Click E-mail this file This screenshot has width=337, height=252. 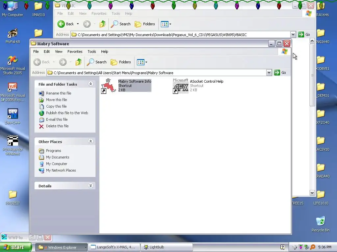tap(57, 119)
